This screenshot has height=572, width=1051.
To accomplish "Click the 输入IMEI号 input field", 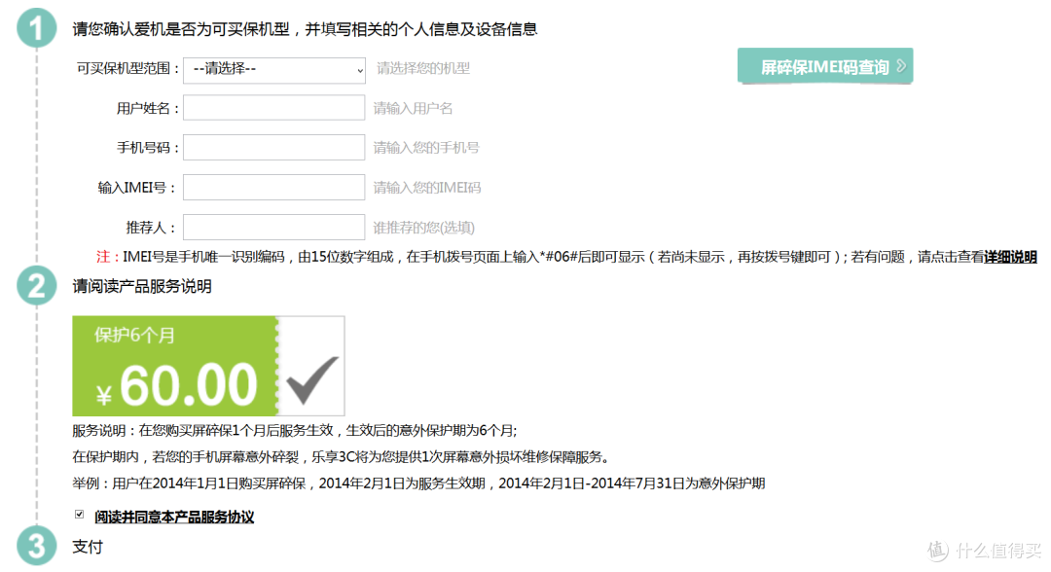I will click(x=274, y=188).
